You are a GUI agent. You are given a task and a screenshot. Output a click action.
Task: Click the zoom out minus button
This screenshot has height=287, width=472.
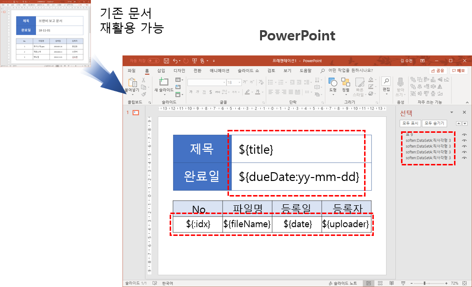pos(412,283)
